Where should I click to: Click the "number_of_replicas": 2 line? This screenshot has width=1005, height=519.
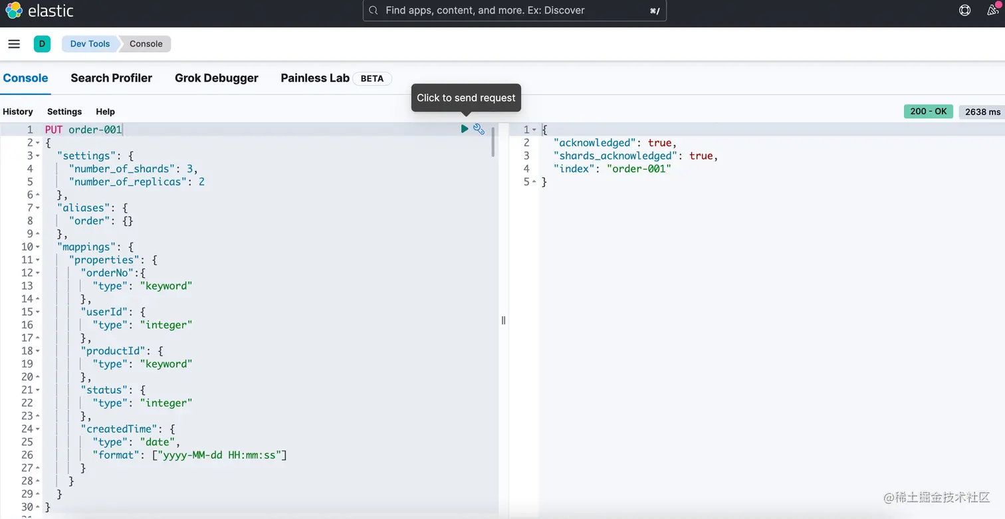click(136, 181)
